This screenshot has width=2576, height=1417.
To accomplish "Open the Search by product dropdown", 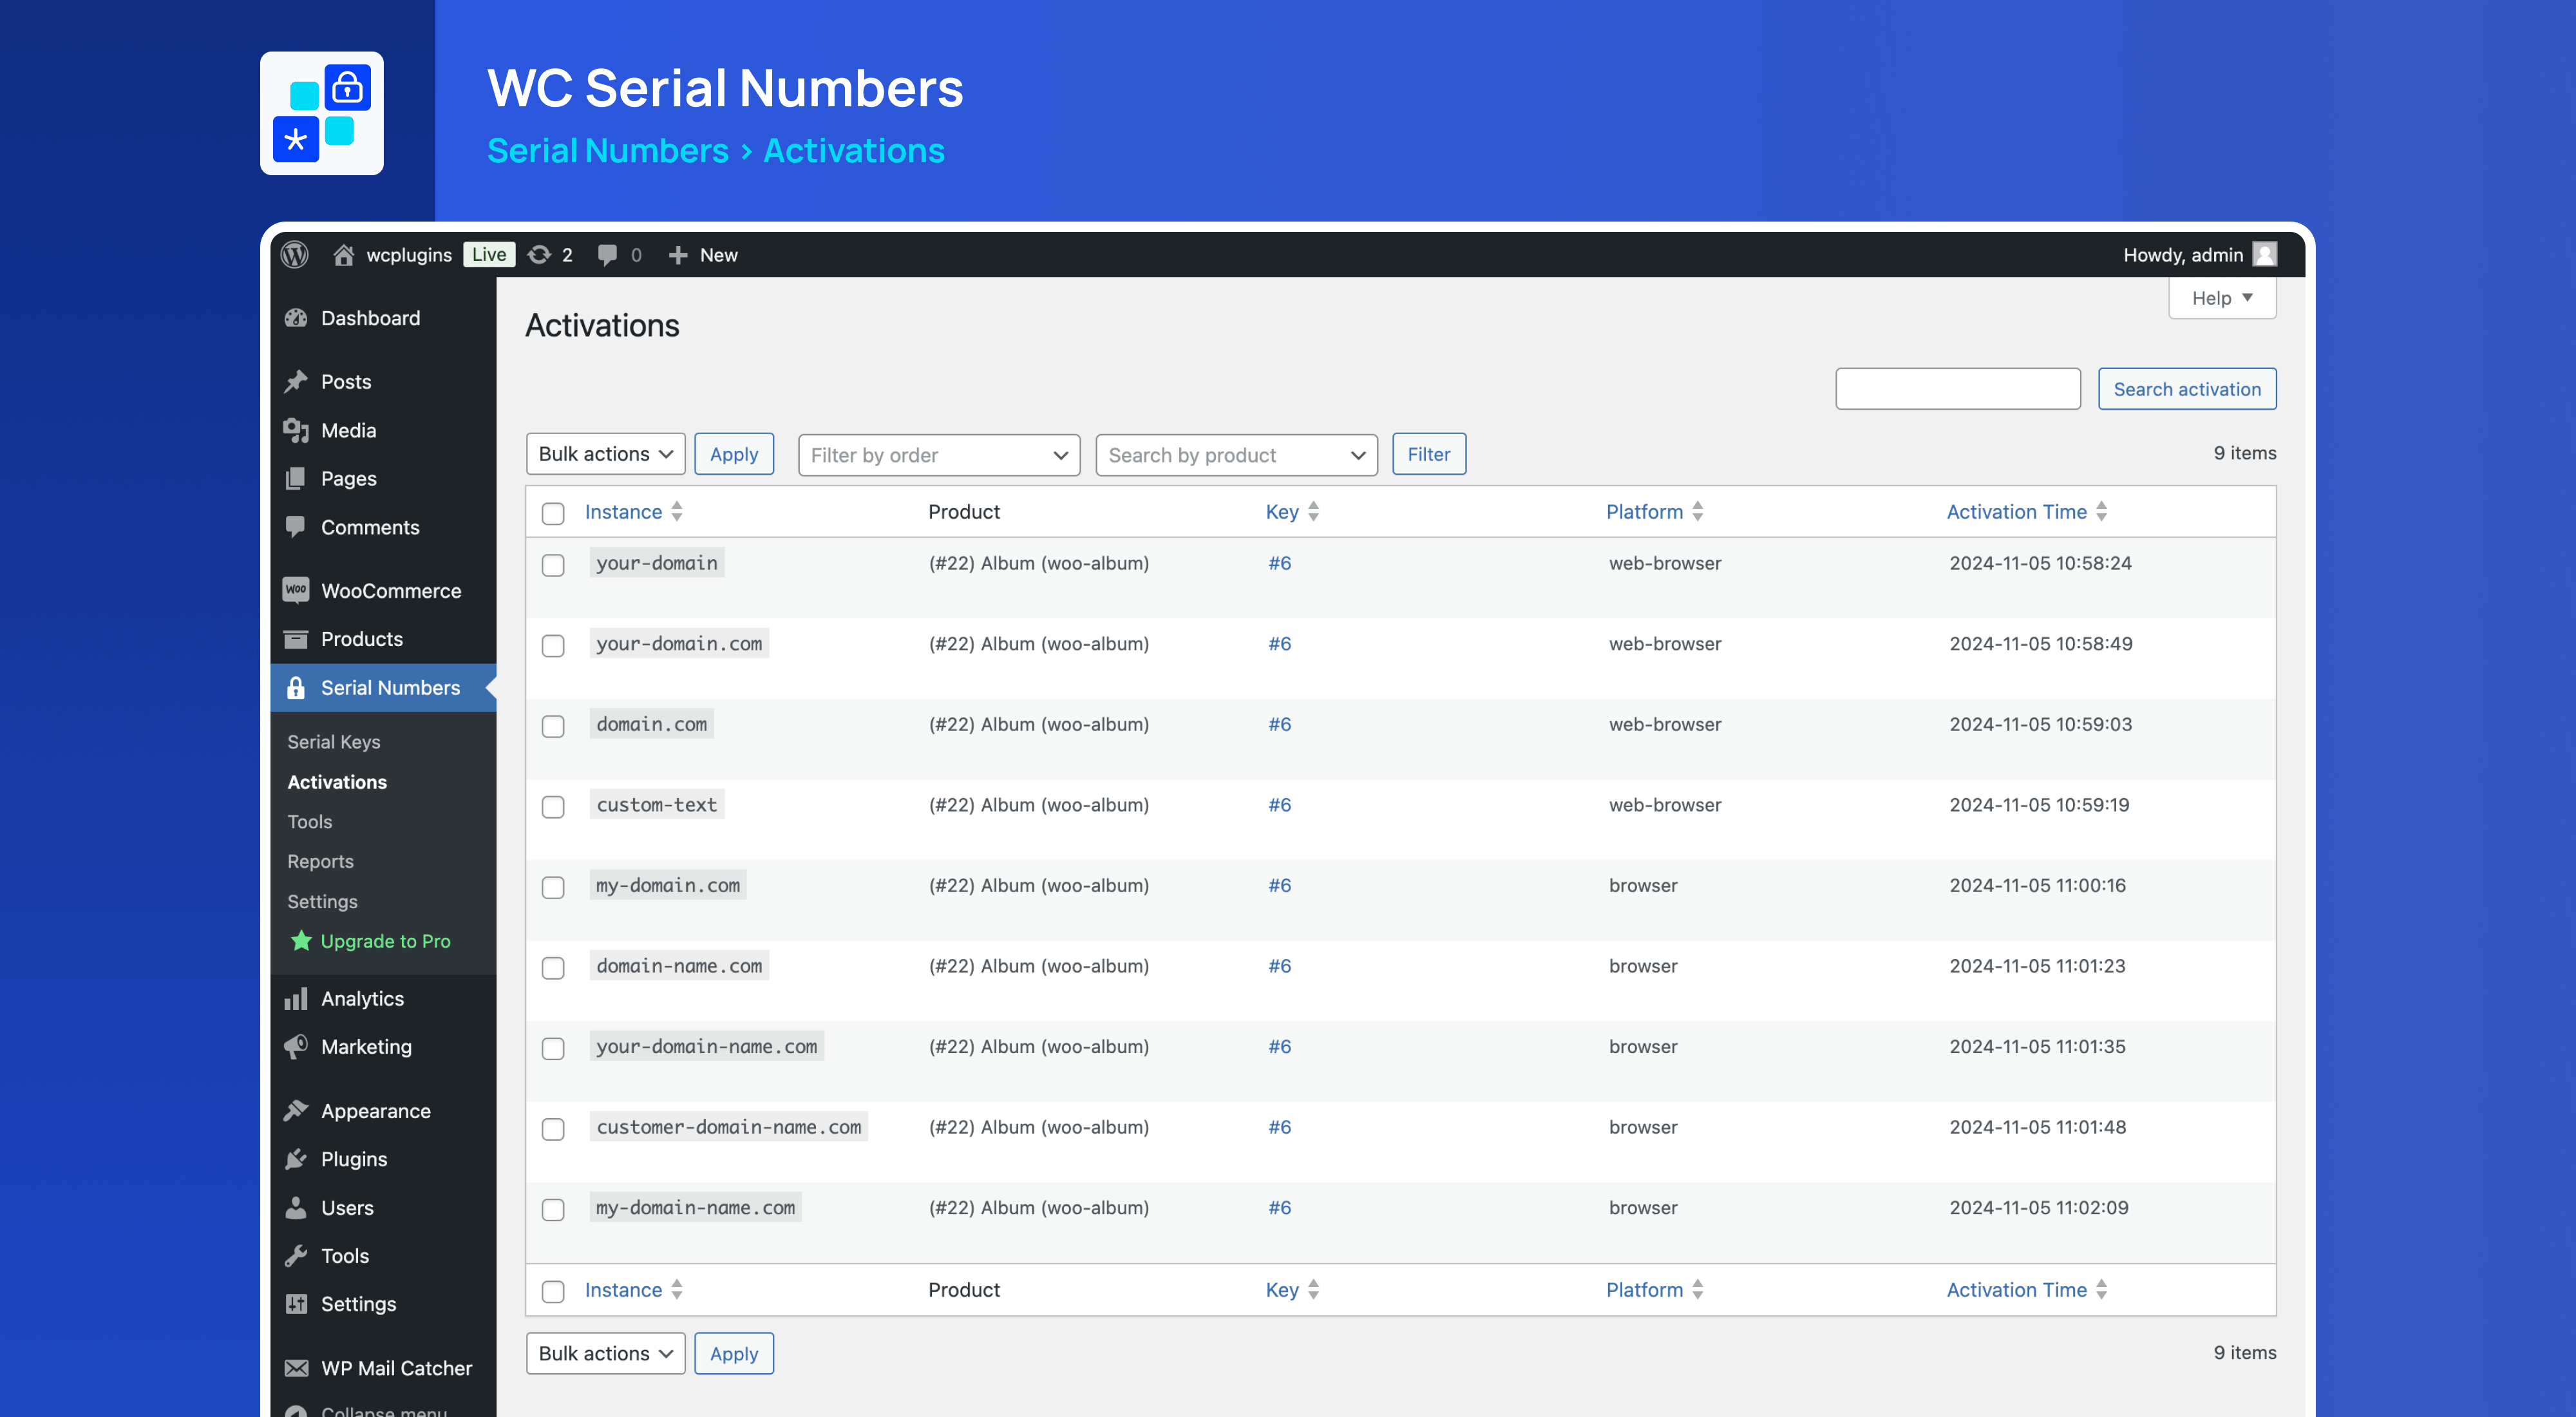I will point(1236,455).
